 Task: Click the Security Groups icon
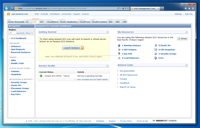pyautogui.click(x=156, y=54)
